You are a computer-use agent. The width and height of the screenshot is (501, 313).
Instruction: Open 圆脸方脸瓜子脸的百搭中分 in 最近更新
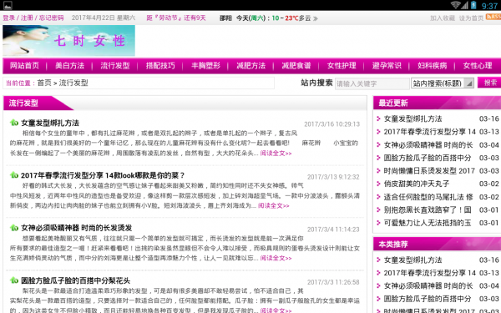428,158
